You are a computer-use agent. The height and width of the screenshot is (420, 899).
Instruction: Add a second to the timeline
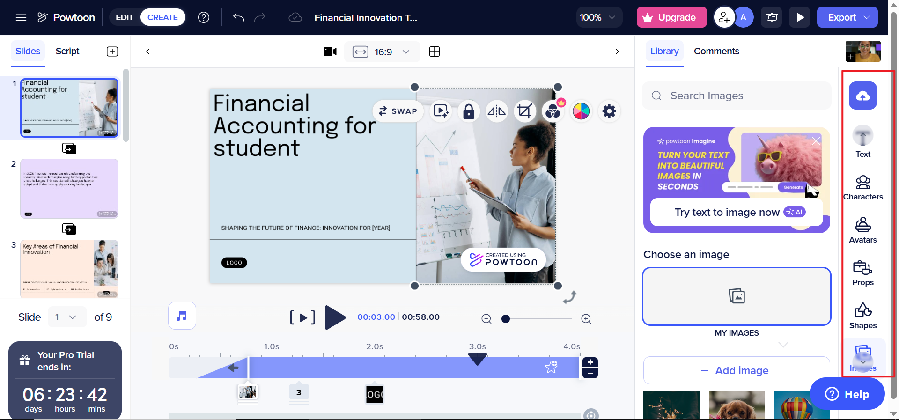pyautogui.click(x=590, y=362)
